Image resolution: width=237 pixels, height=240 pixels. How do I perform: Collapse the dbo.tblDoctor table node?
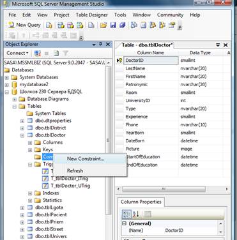(x=22, y=135)
